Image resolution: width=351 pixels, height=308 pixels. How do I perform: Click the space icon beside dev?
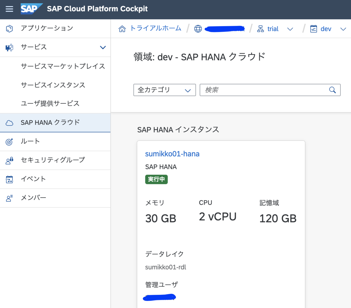(x=314, y=29)
